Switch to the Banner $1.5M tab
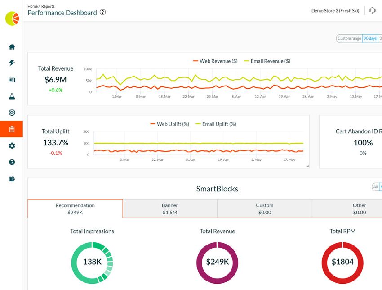Image resolution: width=382 pixels, height=290 pixels. click(x=170, y=208)
